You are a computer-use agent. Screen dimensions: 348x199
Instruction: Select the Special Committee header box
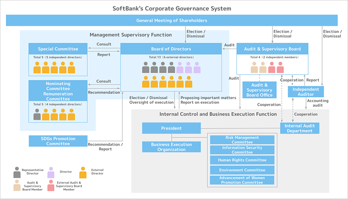click(58, 49)
